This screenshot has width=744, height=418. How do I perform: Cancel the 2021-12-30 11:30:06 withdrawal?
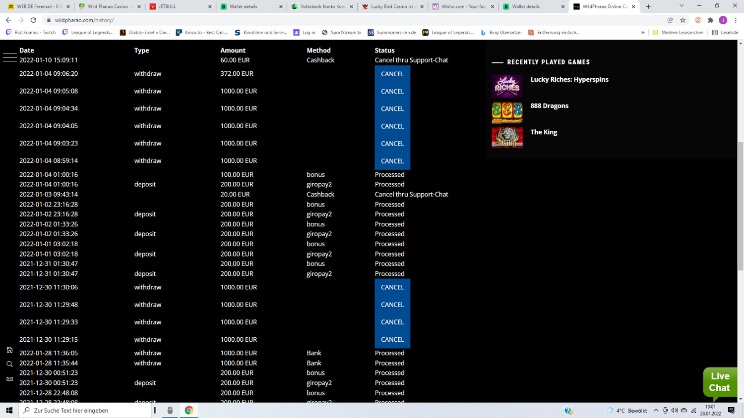pyautogui.click(x=392, y=287)
